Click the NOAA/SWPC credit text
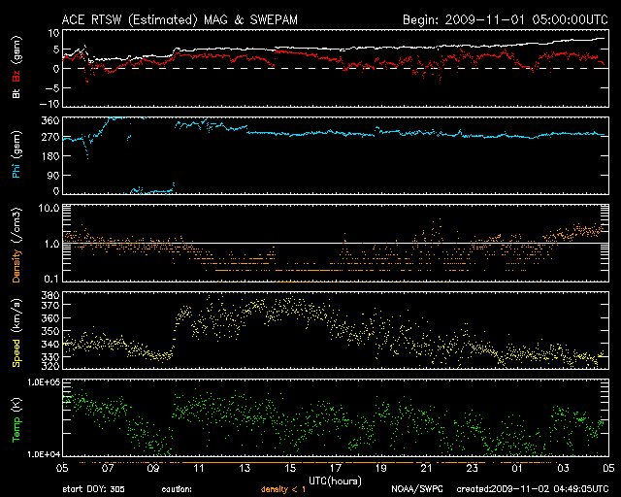The width and height of the screenshot is (621, 497). pyautogui.click(x=416, y=489)
